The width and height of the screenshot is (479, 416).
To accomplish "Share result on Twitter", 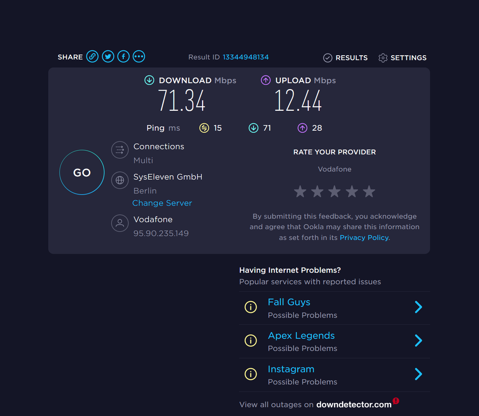I will click(x=108, y=57).
